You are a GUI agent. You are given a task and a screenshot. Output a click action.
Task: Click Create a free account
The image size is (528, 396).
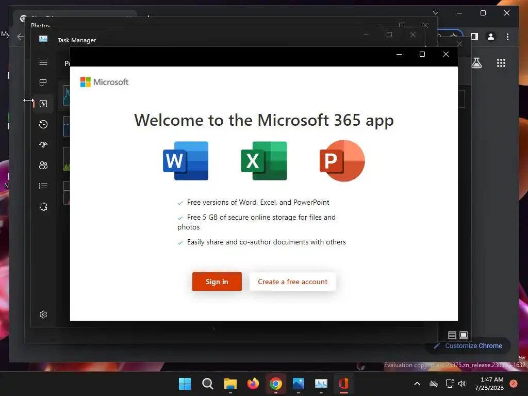pyautogui.click(x=292, y=282)
